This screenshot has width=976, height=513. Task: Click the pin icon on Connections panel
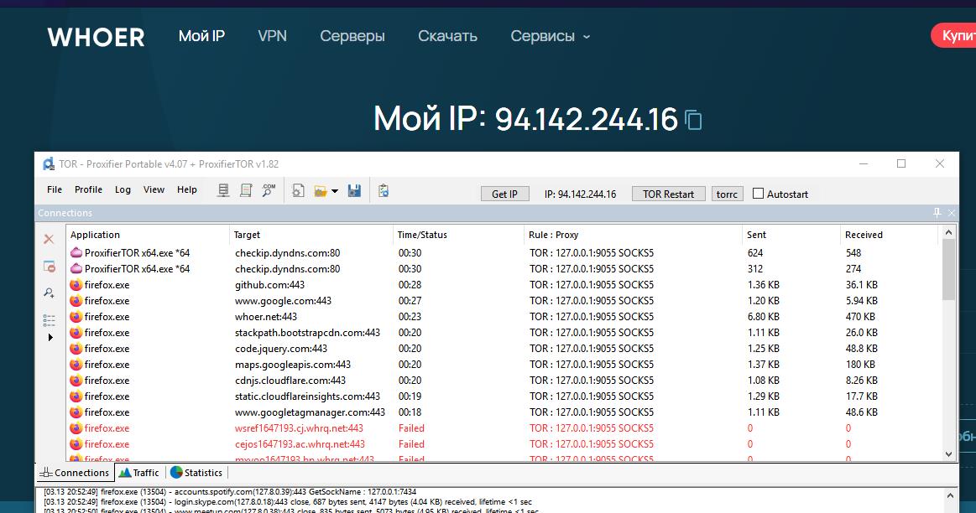[x=937, y=213]
